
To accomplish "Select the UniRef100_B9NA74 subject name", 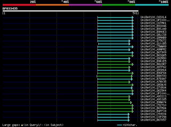I will [153, 102].
